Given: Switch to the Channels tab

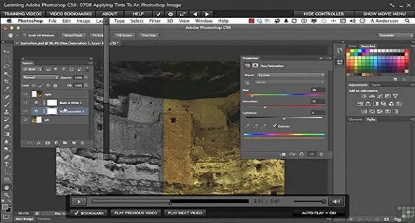Looking at the screenshot, I should 356,120.
